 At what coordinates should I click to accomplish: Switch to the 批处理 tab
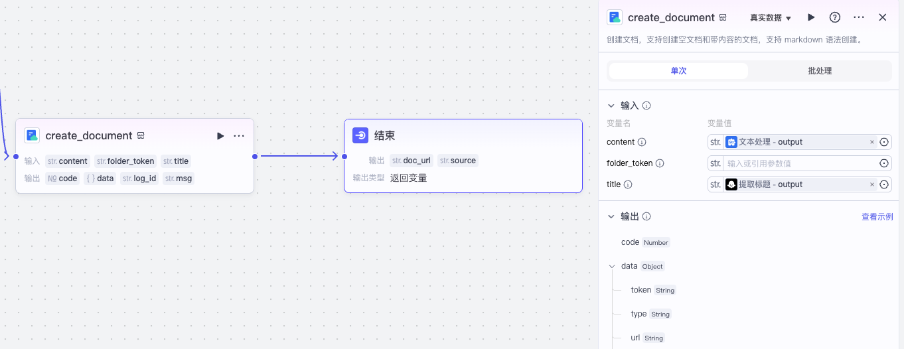(x=820, y=71)
